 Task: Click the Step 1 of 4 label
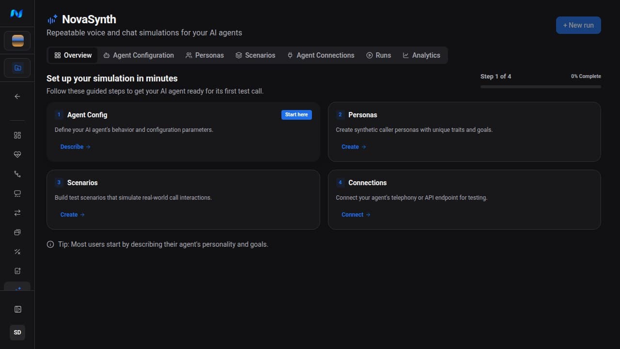[x=496, y=76]
